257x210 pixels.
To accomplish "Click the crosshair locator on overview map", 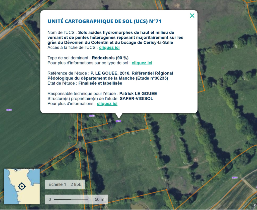I will click(22, 186).
